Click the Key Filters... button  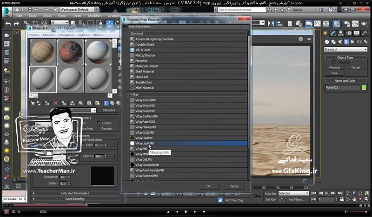click(297, 199)
